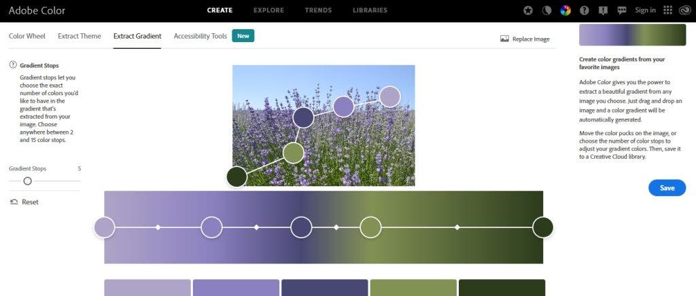Click the New badge next to Accessibility Tools
This screenshot has height=296, width=696.
[x=243, y=36]
